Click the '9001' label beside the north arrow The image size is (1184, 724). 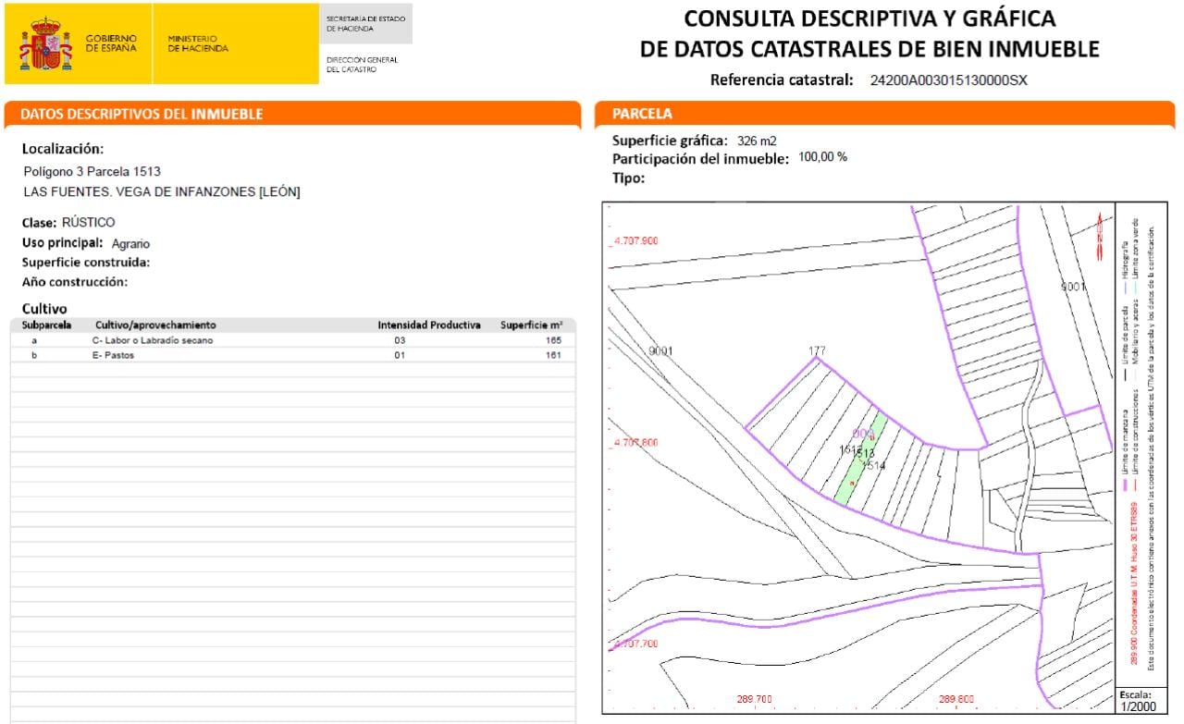1072,287
